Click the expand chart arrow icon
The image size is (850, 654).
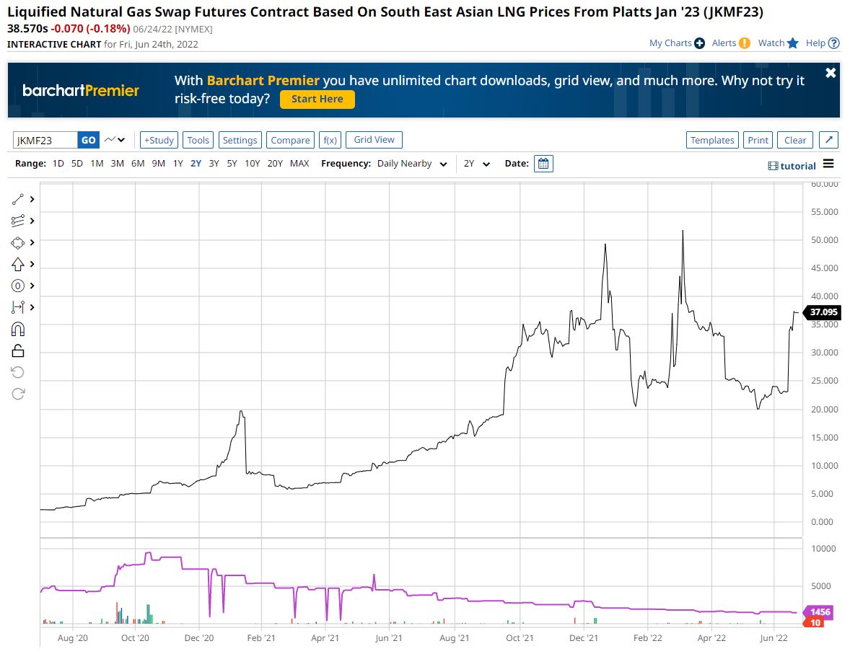(829, 140)
